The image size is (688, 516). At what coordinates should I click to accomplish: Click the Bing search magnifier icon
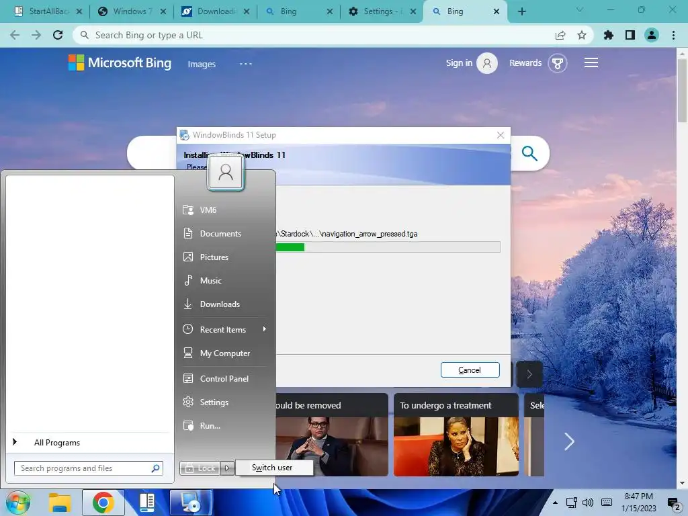point(529,154)
